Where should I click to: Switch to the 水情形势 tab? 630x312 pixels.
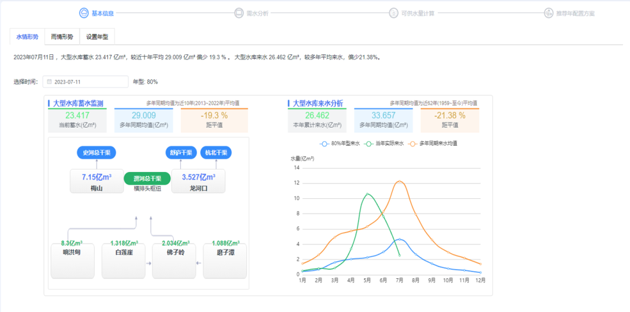point(27,37)
